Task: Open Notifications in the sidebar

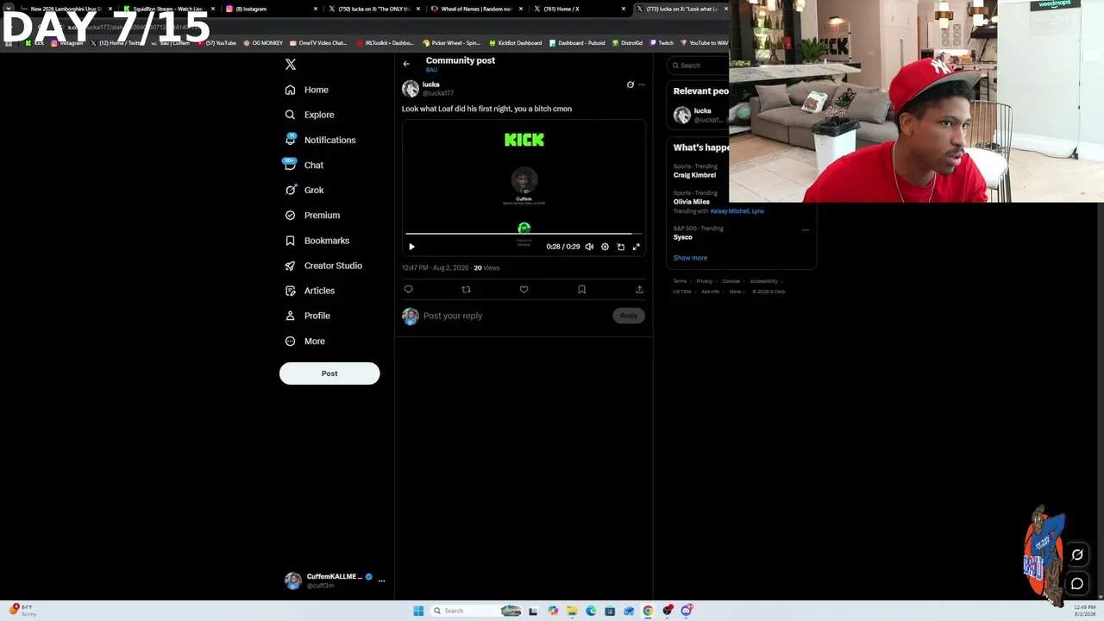Action: (x=320, y=140)
